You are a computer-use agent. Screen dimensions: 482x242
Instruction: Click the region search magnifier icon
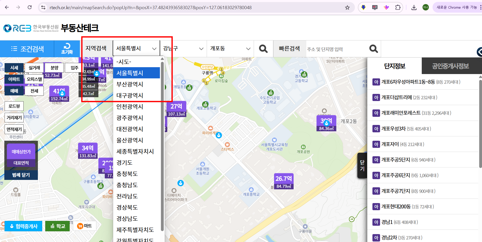[263, 49]
